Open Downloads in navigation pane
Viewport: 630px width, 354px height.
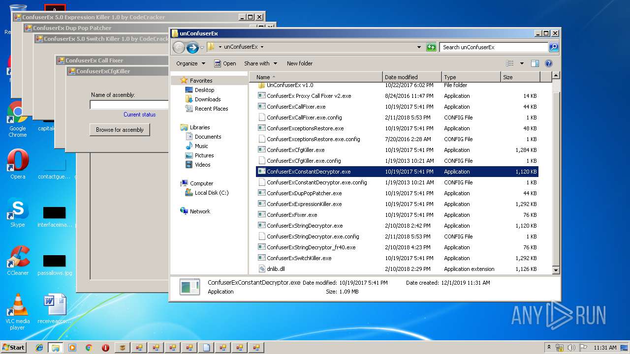pyautogui.click(x=207, y=99)
